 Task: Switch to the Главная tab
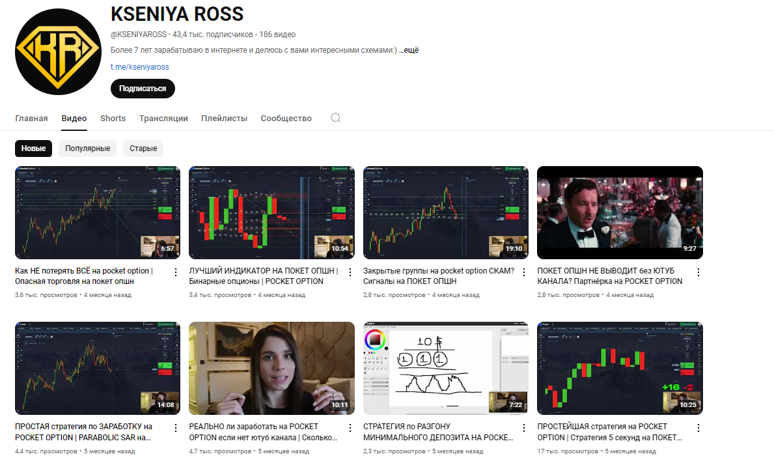(32, 119)
